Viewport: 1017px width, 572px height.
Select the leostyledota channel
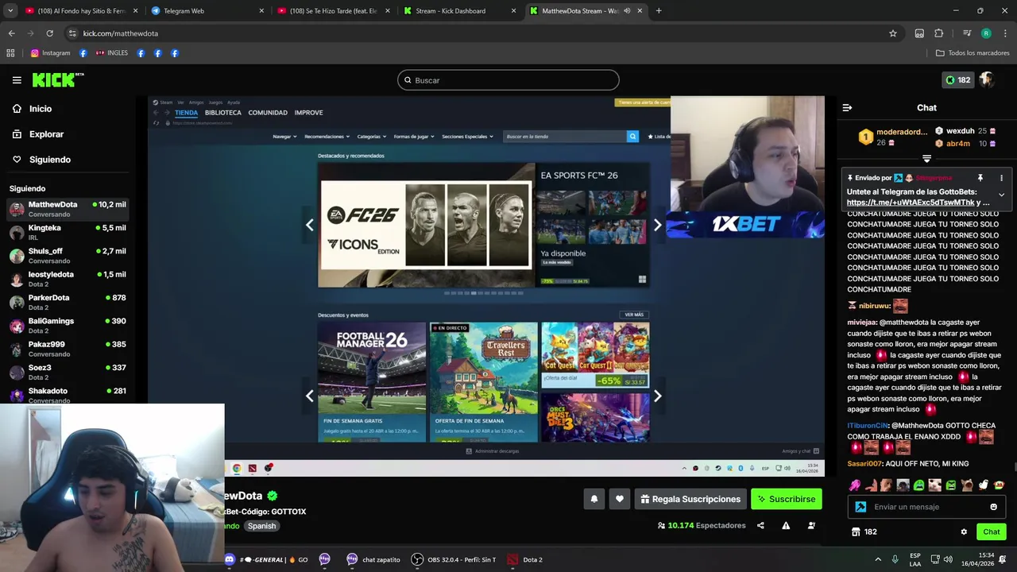68,279
